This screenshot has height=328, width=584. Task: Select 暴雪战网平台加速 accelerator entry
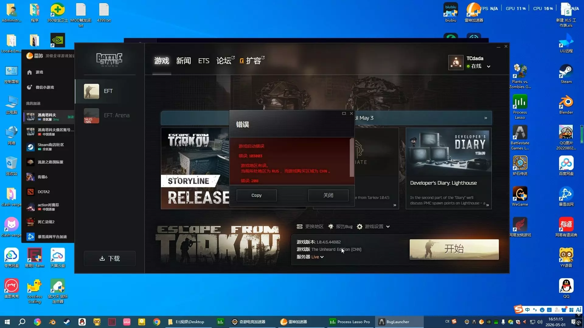pos(49,237)
